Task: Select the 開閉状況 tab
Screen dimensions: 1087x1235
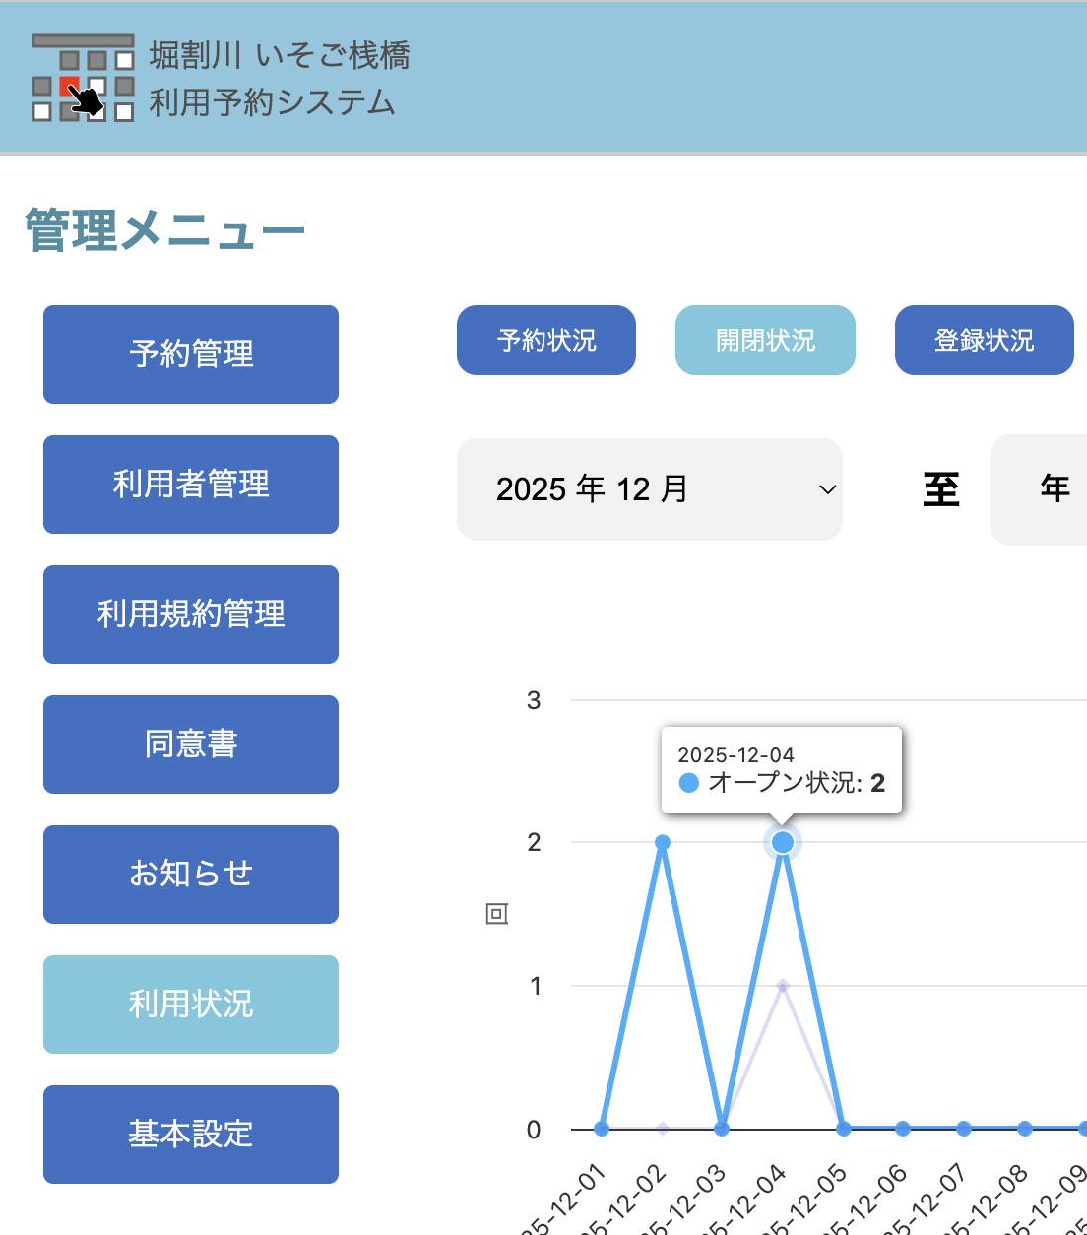Action: click(765, 341)
